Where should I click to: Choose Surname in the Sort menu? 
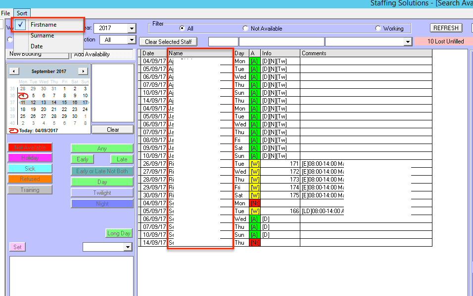pos(42,36)
